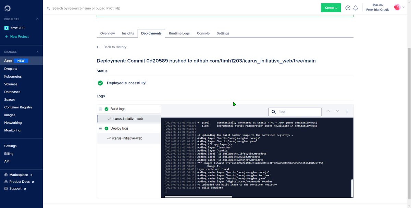Click the search magnifier icon in top bar
Viewport: 411px width, 208px height.
coord(48,8)
